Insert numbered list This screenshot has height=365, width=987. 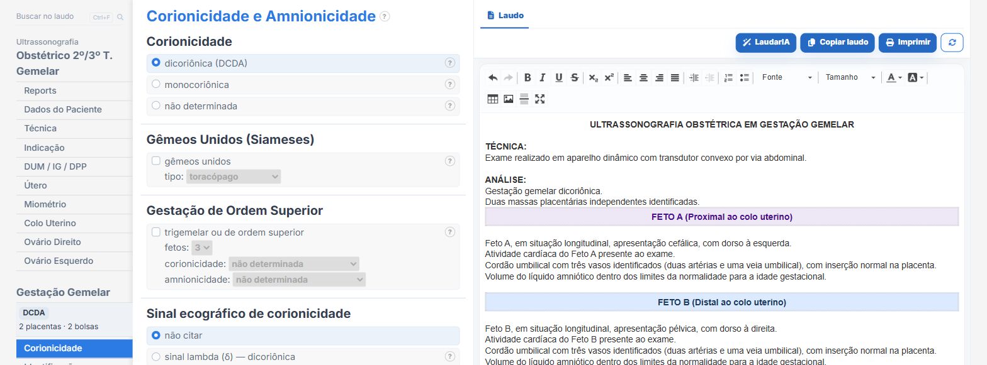[x=728, y=77]
